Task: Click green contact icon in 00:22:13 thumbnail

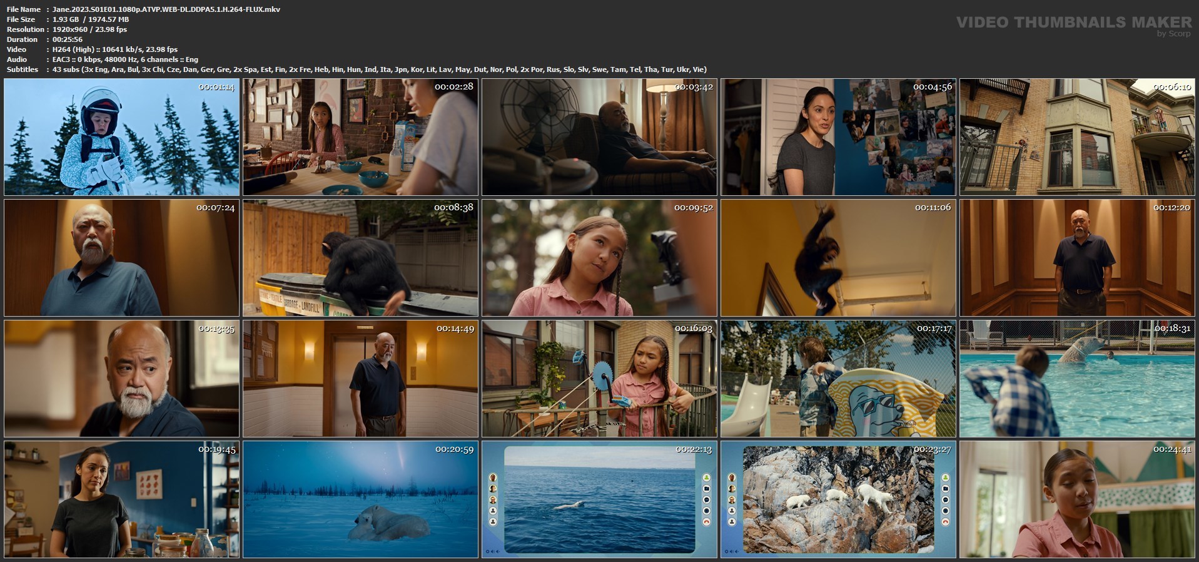Action: [x=707, y=478]
